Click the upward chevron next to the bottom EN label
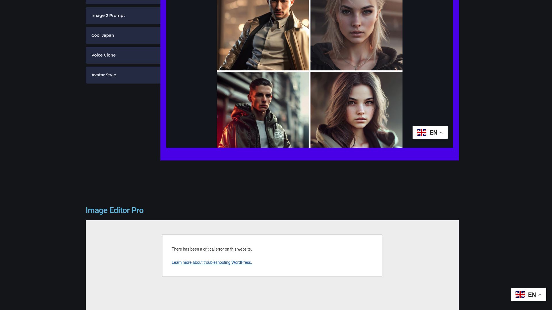The width and height of the screenshot is (552, 310). 540,294
